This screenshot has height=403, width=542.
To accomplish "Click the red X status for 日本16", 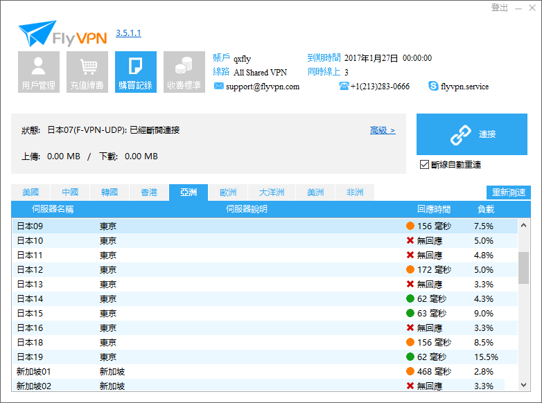I will coord(410,328).
